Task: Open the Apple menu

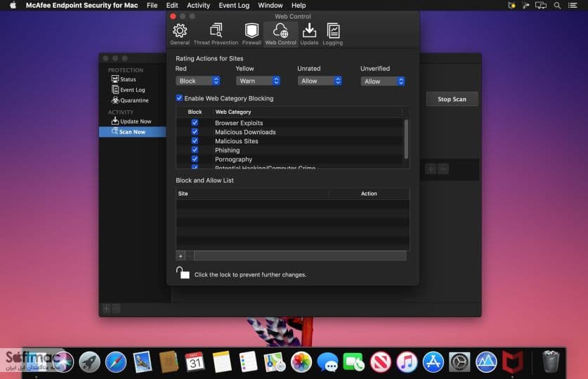Action: (x=13, y=5)
